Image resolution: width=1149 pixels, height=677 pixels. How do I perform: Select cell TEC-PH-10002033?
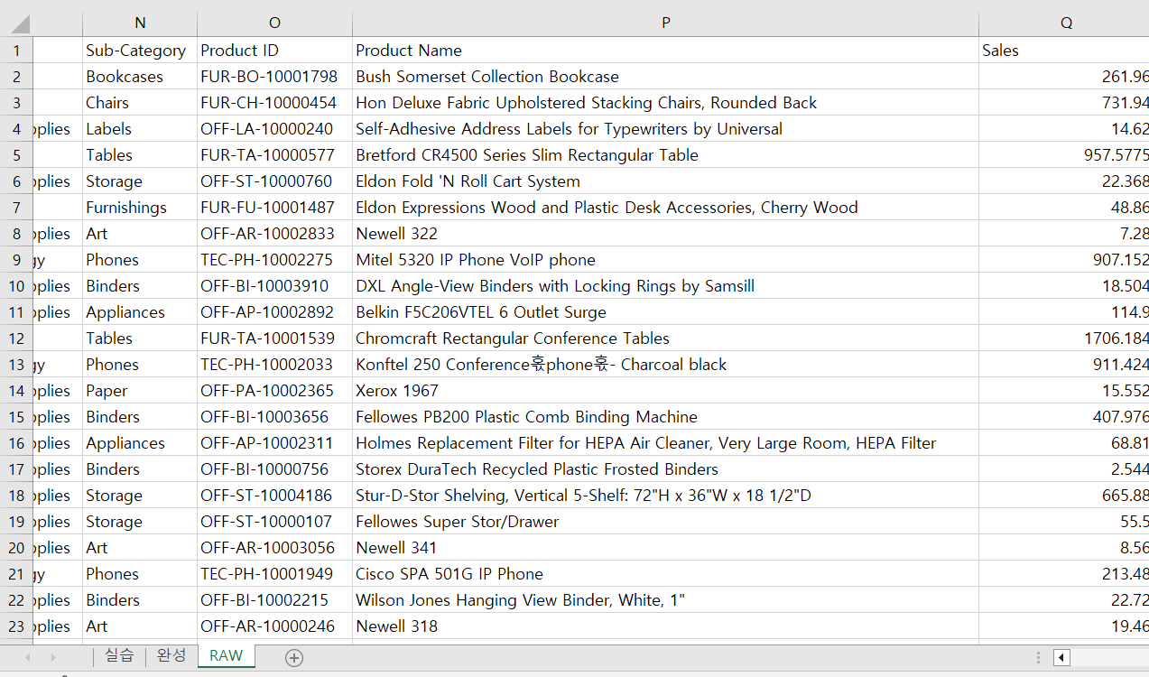[275, 365]
